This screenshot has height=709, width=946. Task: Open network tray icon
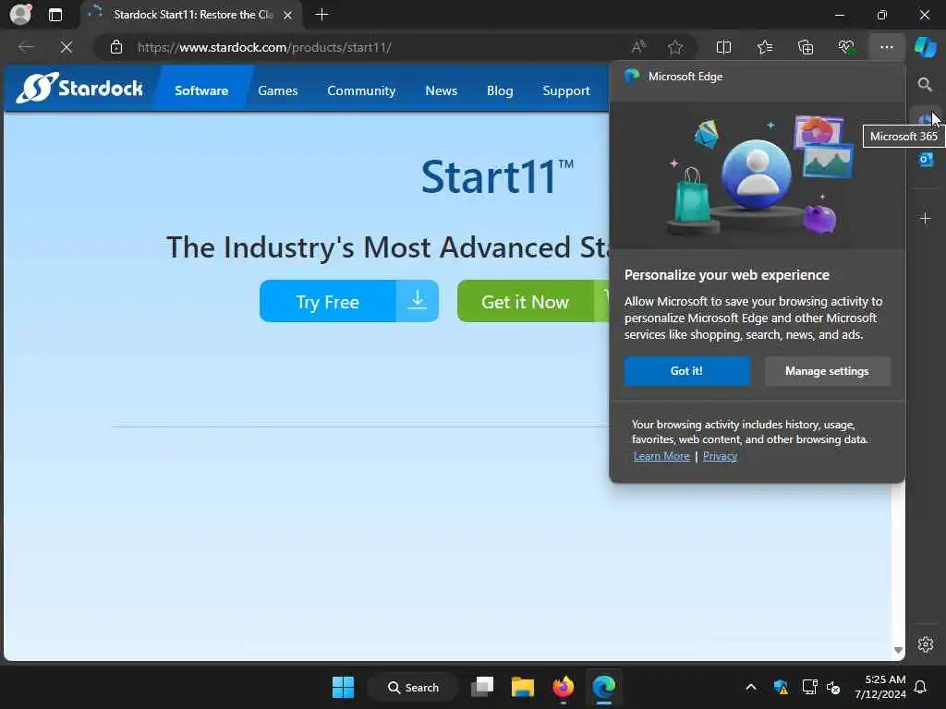coord(809,687)
